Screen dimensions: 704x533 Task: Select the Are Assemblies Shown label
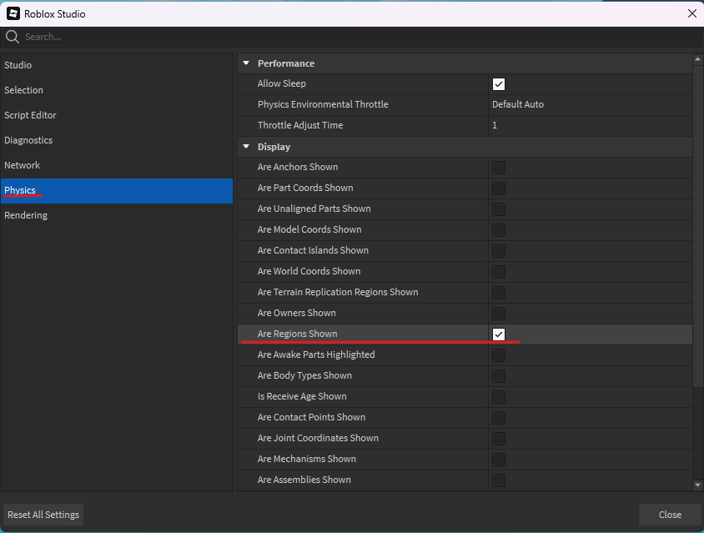pos(304,480)
